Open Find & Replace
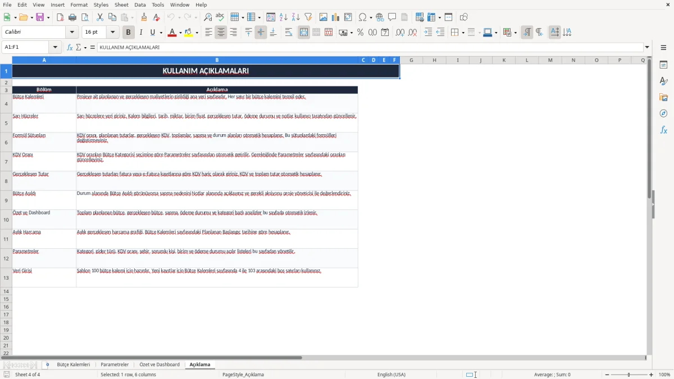Viewport: 674px width, 379px height. click(x=208, y=17)
